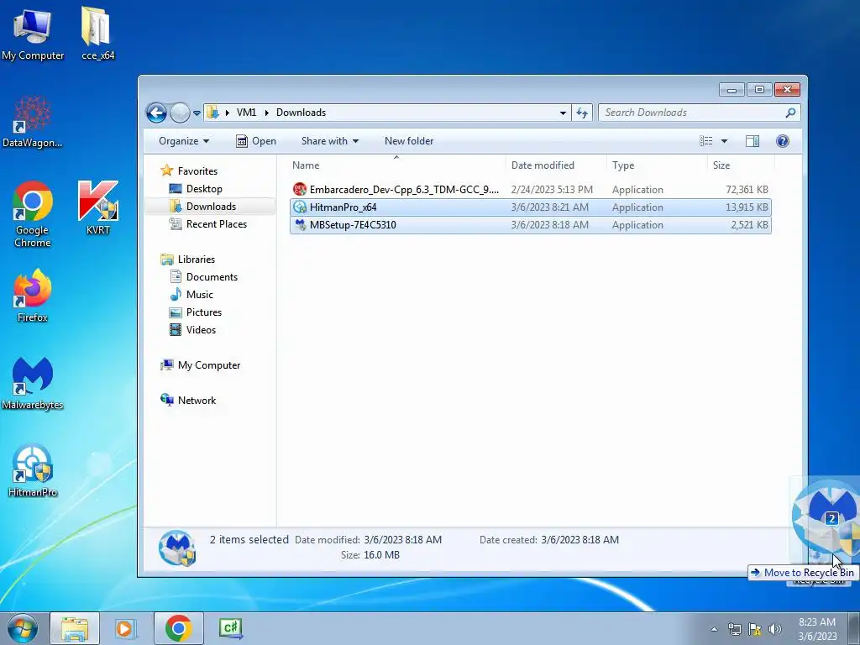The width and height of the screenshot is (860, 645).
Task: Launch DataWagon desktop shortcut
Action: [x=33, y=122]
